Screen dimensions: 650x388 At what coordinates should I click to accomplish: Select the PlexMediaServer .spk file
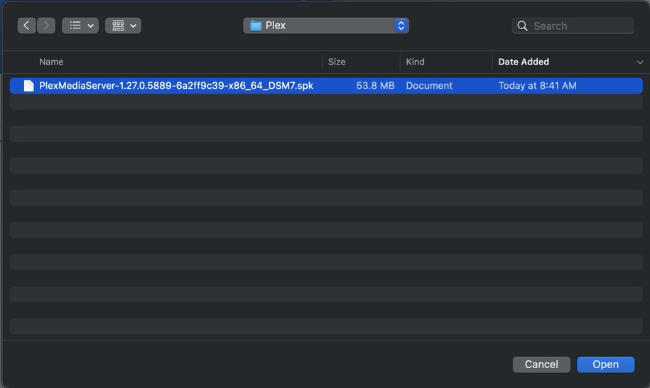176,86
